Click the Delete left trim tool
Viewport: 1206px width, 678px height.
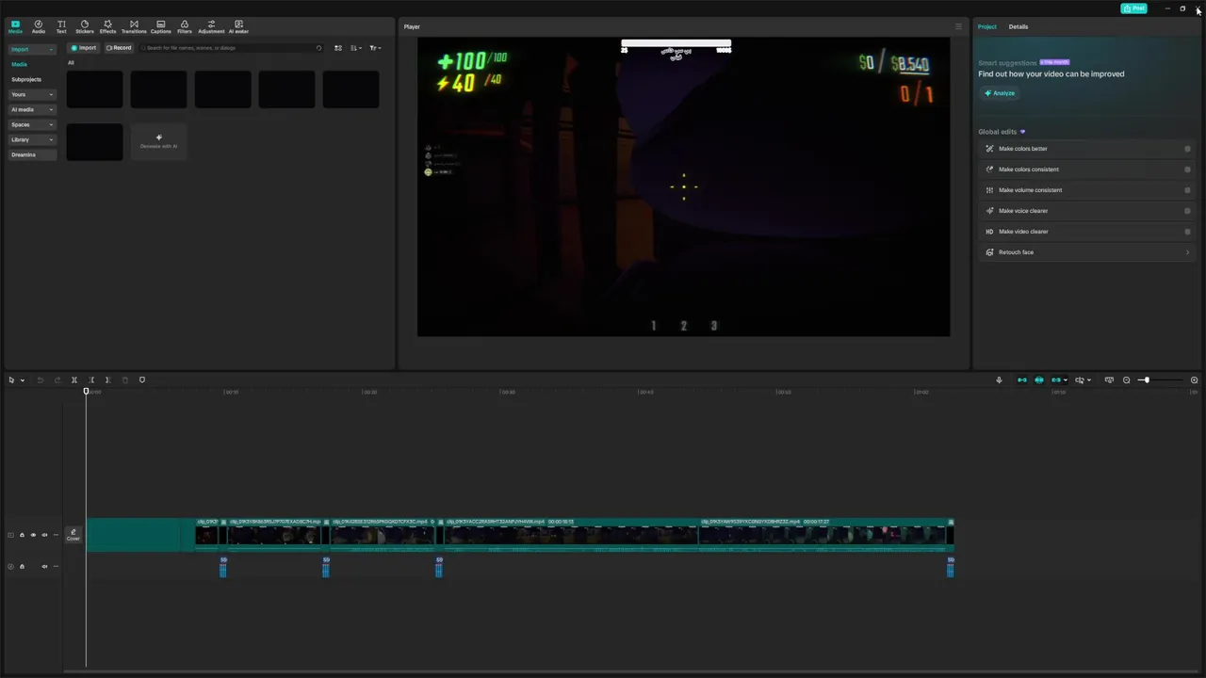pyautogui.click(x=91, y=379)
